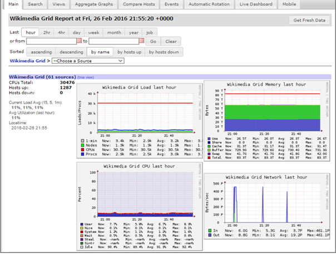
Task: Click the In legend swatch in Network graph
Action: pos(210,231)
